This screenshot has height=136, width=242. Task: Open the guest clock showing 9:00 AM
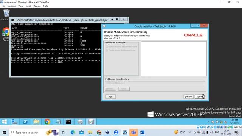(x=234, y=122)
